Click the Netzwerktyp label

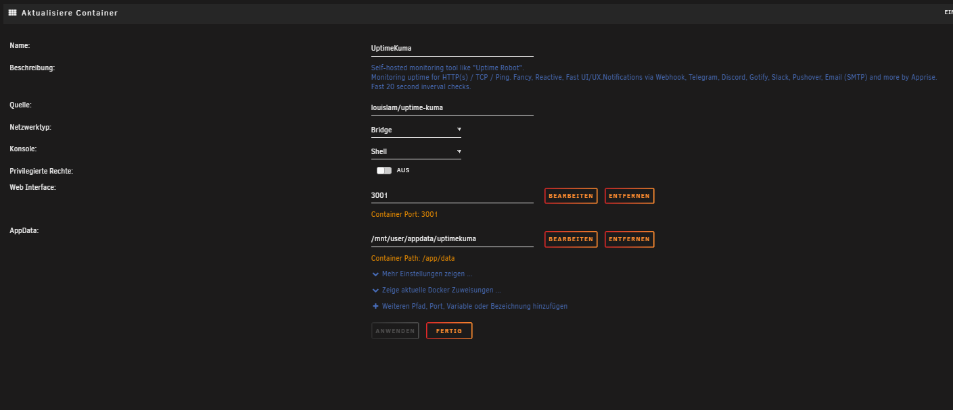coord(30,127)
